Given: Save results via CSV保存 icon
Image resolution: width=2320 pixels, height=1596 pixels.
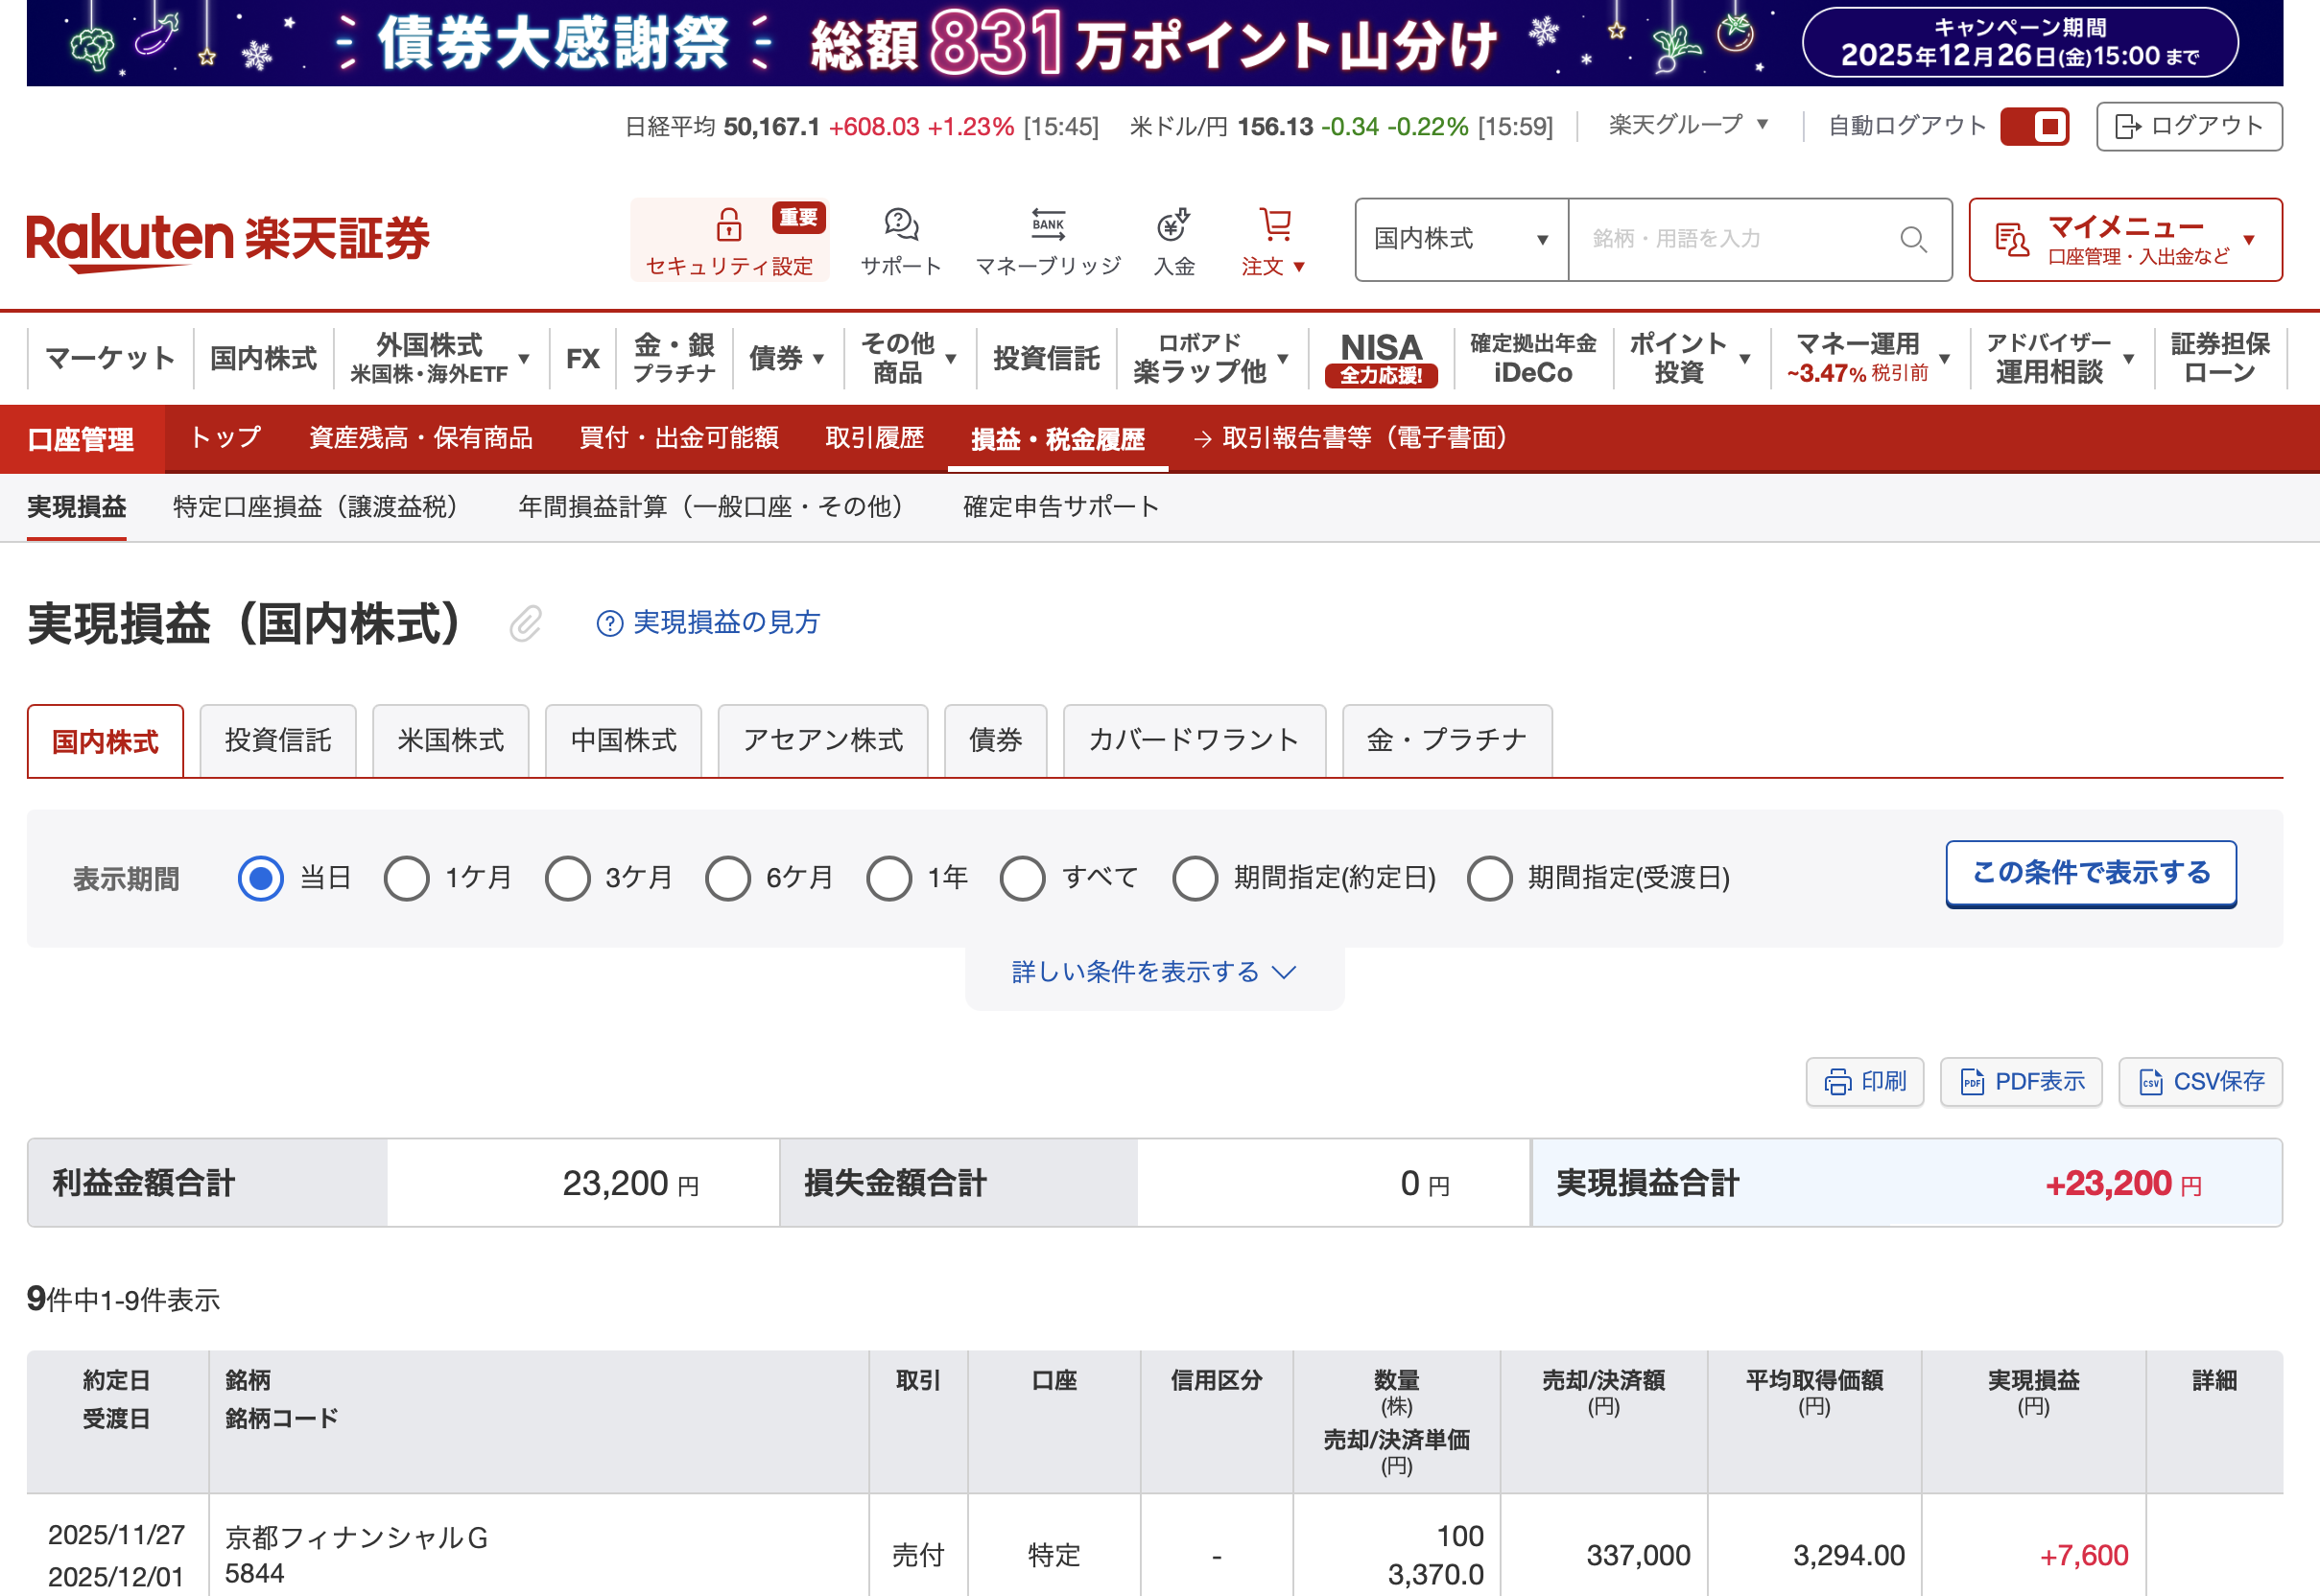Looking at the screenshot, I should 2150,1082.
